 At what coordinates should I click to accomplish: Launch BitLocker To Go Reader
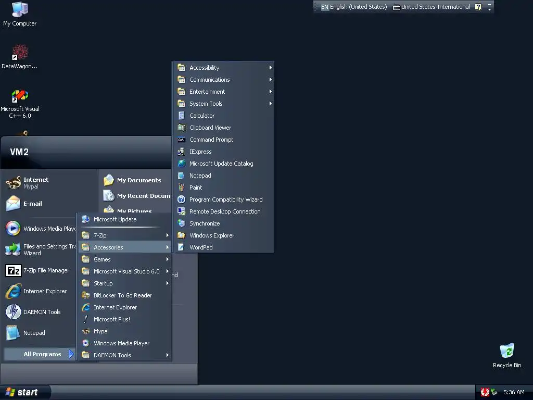pyautogui.click(x=124, y=295)
